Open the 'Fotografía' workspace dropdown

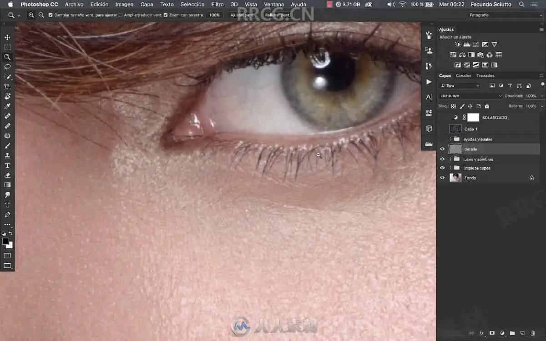(505, 15)
